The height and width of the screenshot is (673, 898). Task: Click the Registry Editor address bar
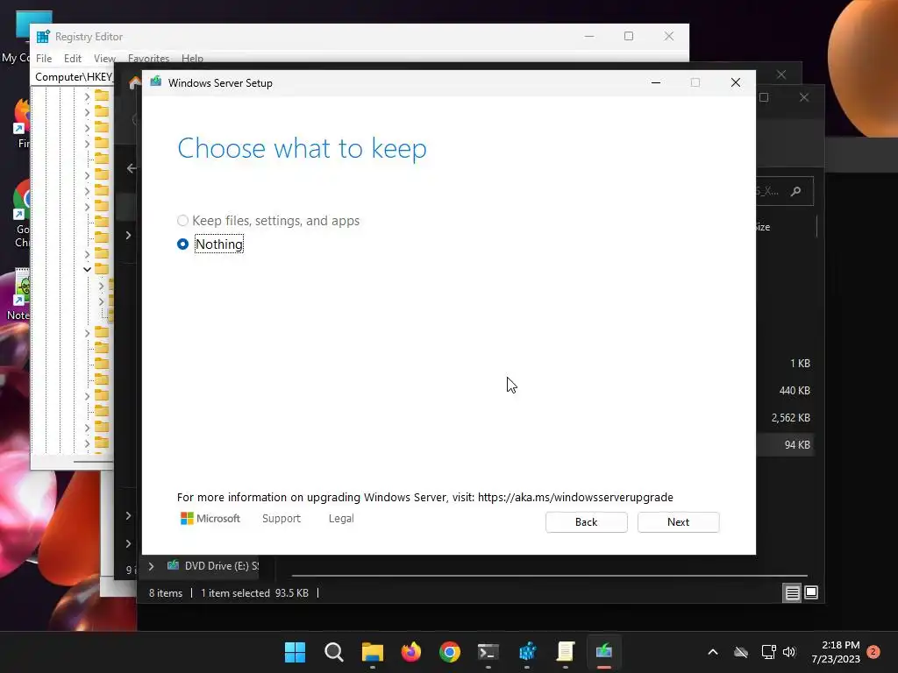(x=74, y=77)
